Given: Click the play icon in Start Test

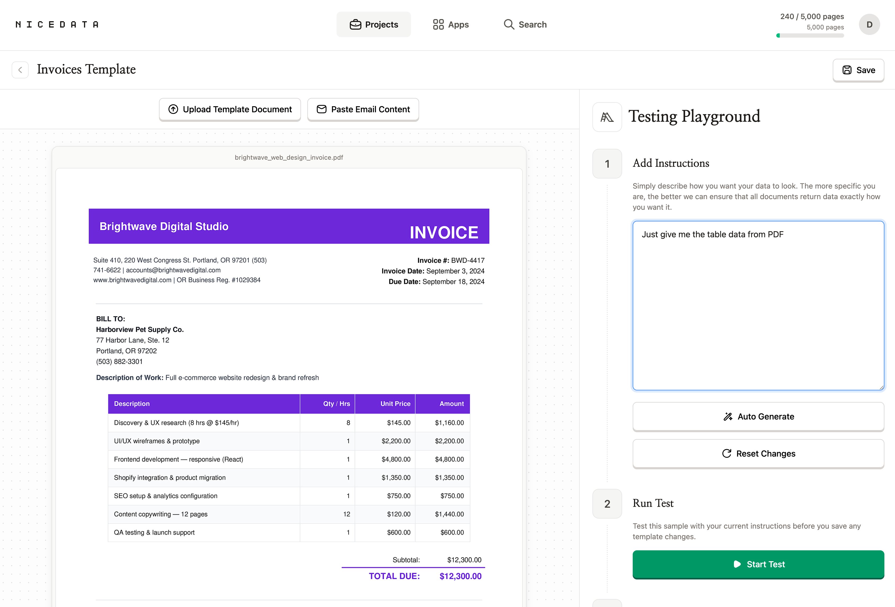Looking at the screenshot, I should point(737,564).
